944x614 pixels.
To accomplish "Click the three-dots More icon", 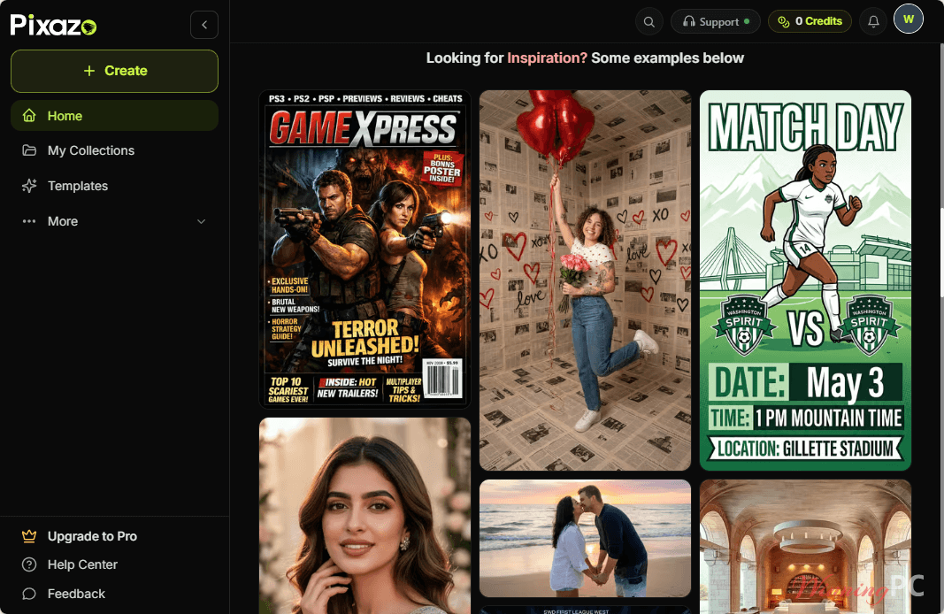I will [x=29, y=221].
